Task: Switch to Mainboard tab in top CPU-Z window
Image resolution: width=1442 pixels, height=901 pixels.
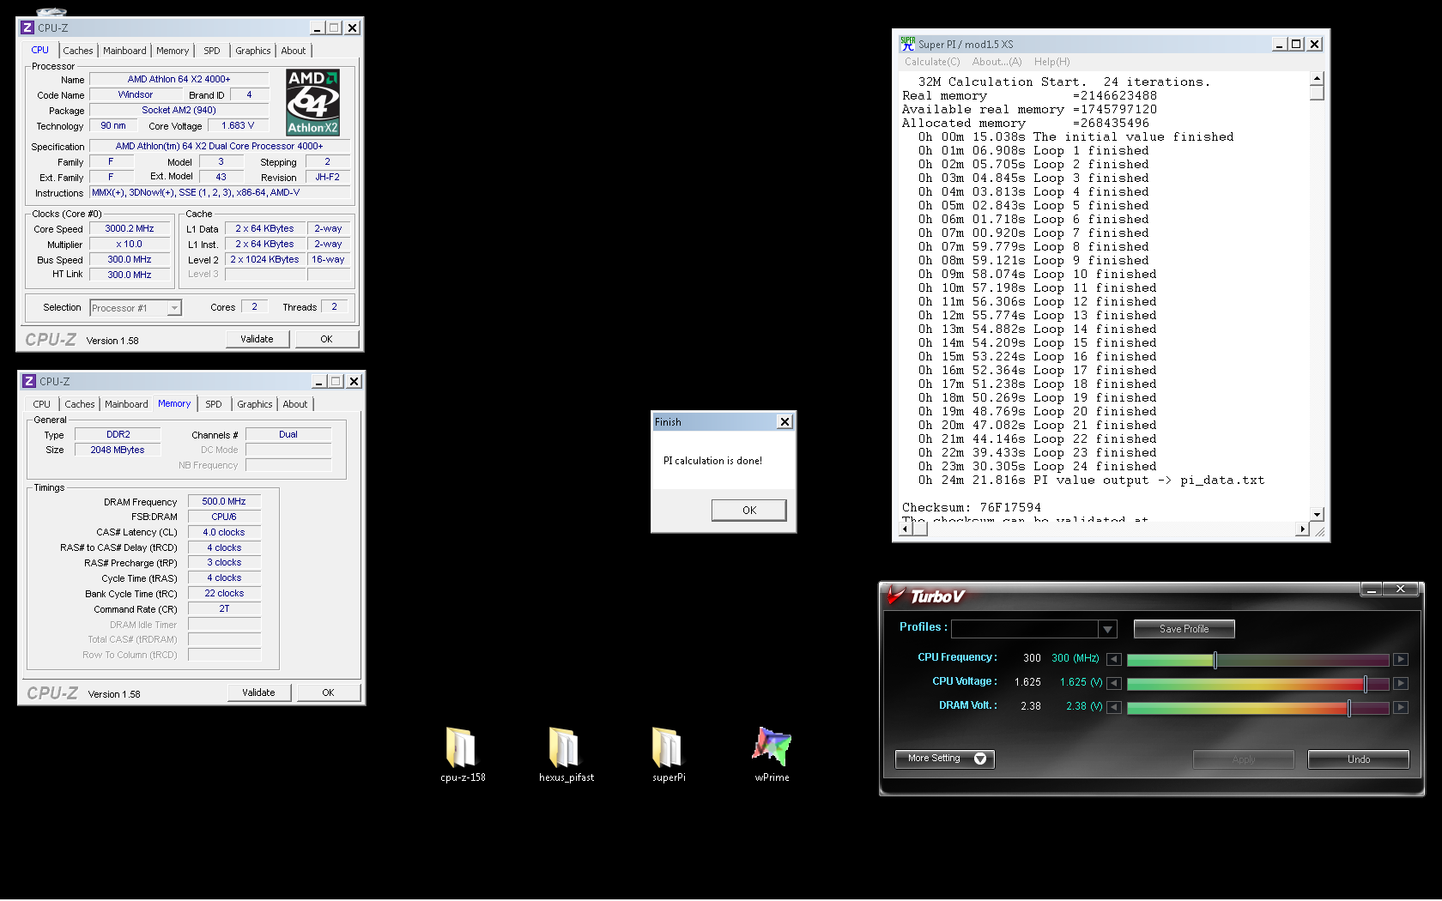Action: point(124,51)
